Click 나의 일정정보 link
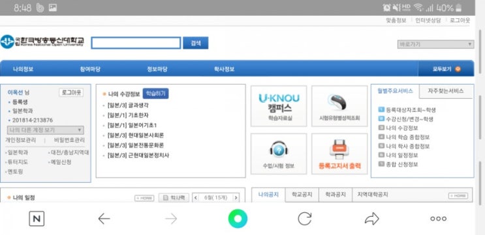The image size is (485, 235). pyautogui.click(x=402, y=155)
